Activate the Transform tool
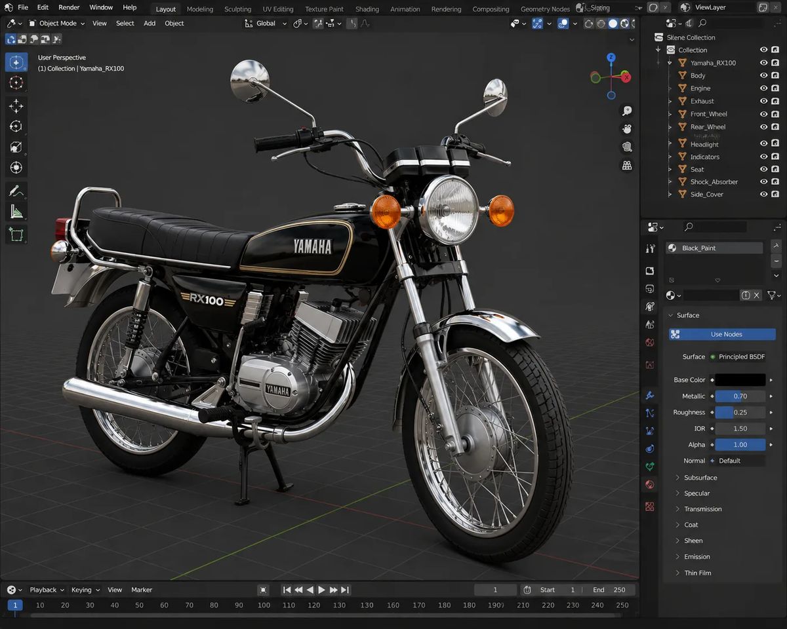Screen dimensions: 787x629 16,168
